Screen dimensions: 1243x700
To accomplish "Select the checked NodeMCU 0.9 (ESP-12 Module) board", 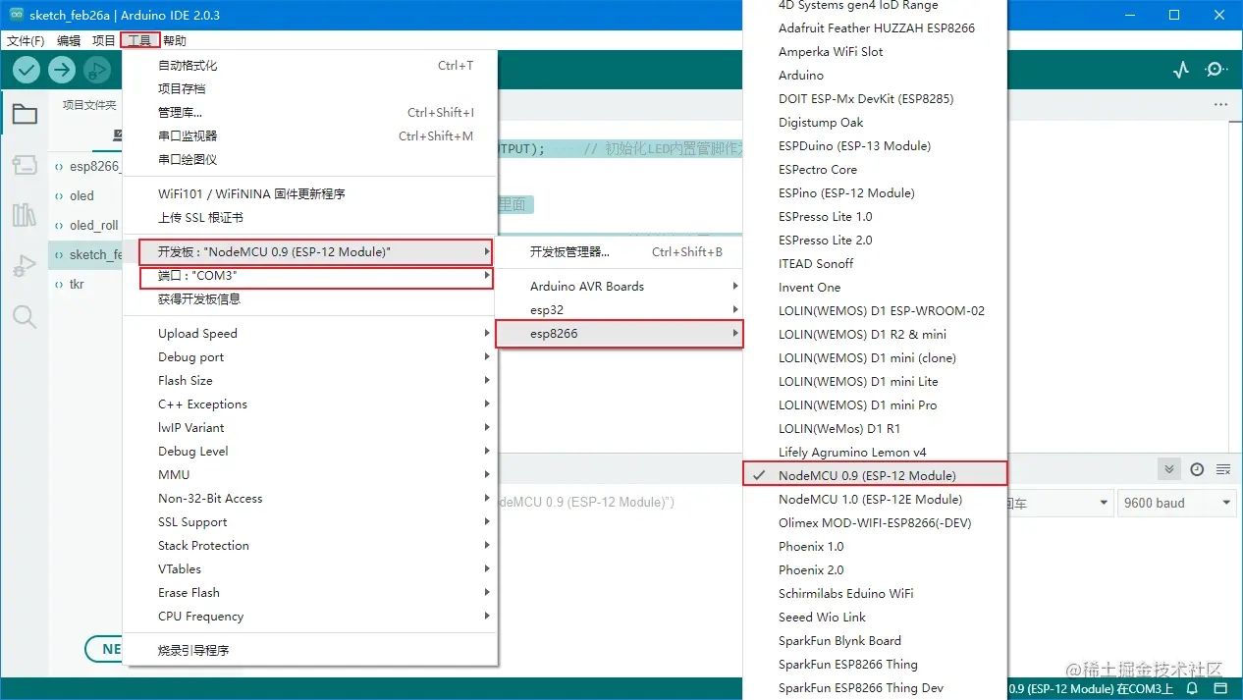I will coord(876,475).
